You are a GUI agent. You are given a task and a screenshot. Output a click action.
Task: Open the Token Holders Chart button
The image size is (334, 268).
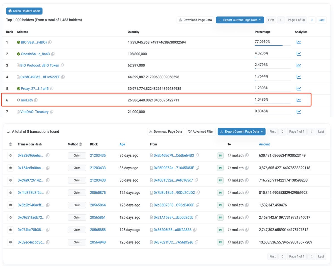point(24,11)
